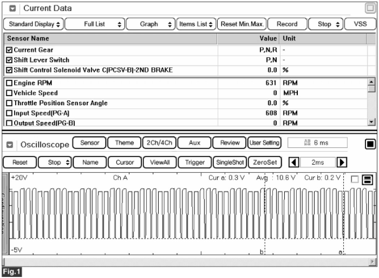Collapse the Current Data panel arrow icon
This screenshot has height=278, width=379.
tap(12, 8)
